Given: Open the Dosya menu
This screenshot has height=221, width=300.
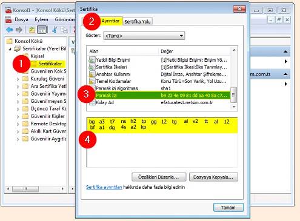Looking at the screenshot, I should click(x=21, y=19).
